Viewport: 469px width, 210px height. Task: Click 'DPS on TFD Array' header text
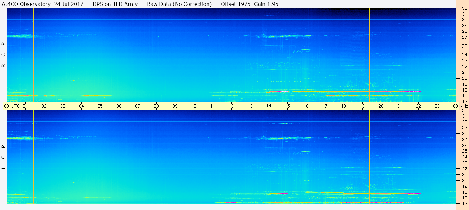(x=115, y=4)
